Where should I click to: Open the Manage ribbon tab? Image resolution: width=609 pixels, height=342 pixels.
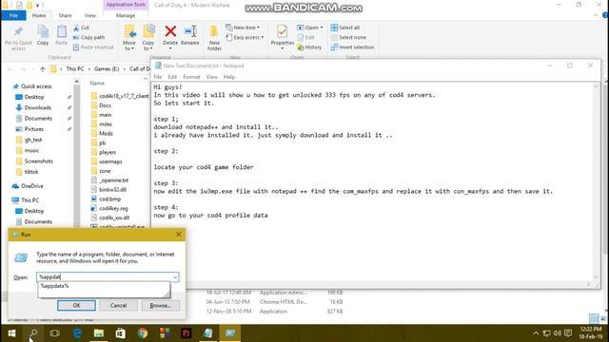(126, 15)
